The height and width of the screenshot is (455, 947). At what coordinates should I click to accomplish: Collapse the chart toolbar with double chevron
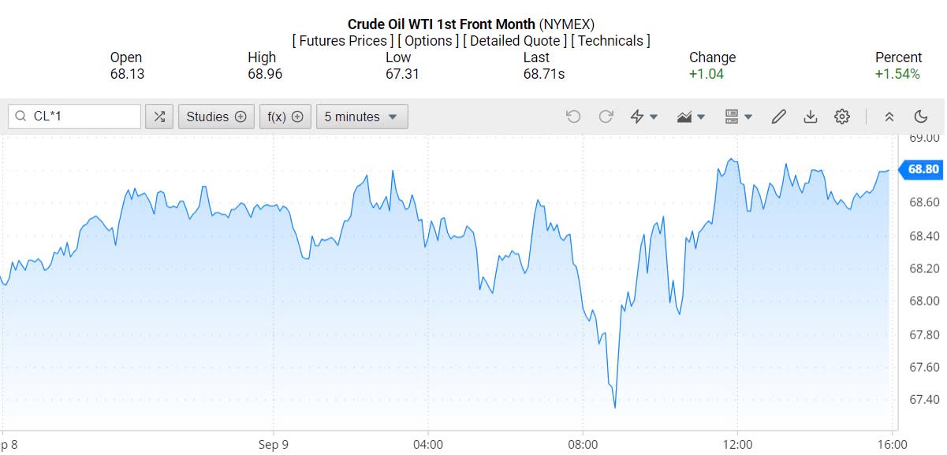[889, 117]
